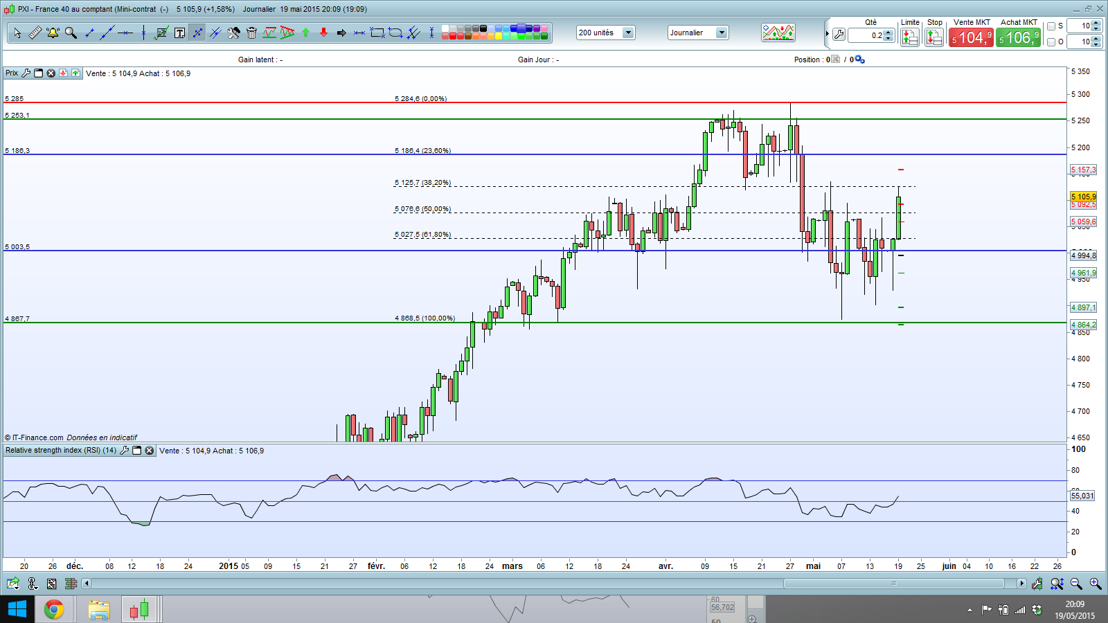Pick the yellow color swatch
The image size is (1108, 623).
(x=499, y=36)
